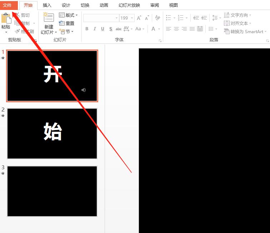Click the bullets list icon
The width and height of the screenshot is (270, 233).
coord(169,18)
